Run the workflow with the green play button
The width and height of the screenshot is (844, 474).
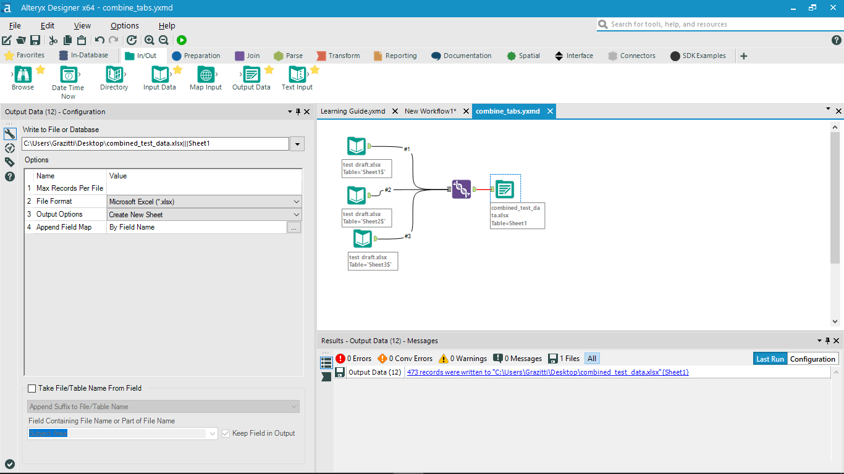(181, 39)
